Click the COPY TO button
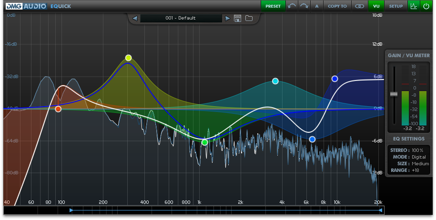Viewport: 436px width, 220px height. click(337, 6)
